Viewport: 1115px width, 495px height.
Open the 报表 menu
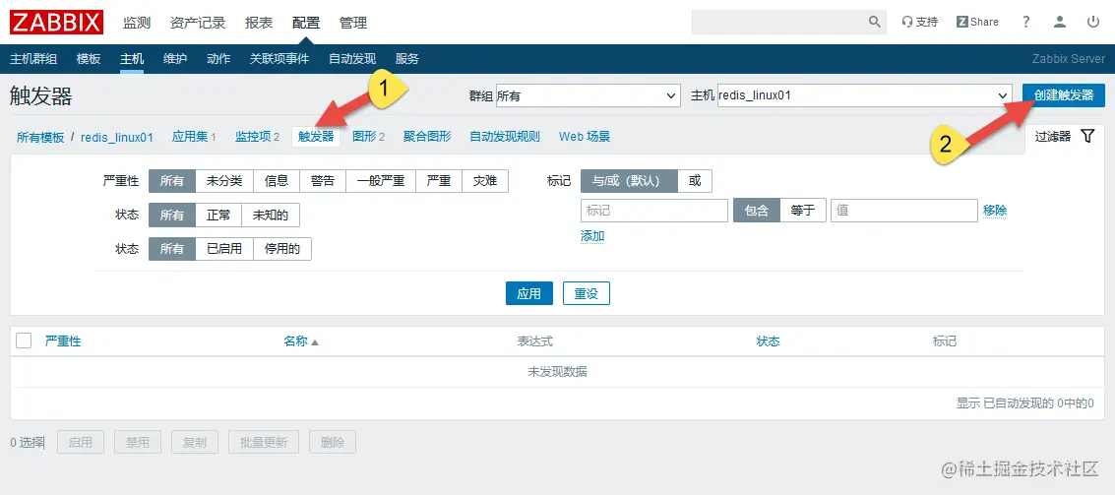(x=259, y=22)
